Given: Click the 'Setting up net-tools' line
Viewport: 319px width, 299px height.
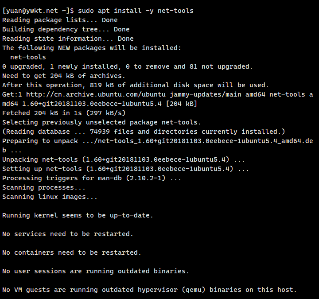Looking at the screenshot, I should 125,169.
